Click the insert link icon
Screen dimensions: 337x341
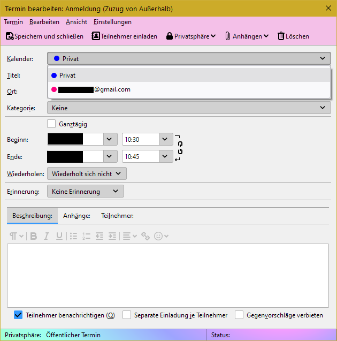(145, 236)
